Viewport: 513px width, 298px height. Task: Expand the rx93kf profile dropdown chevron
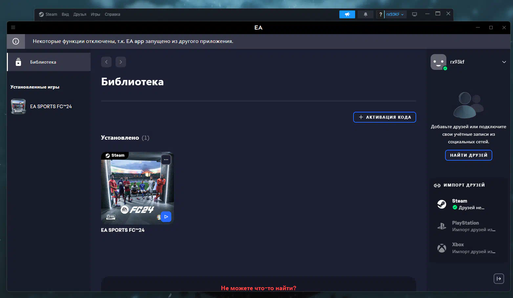[504, 62]
